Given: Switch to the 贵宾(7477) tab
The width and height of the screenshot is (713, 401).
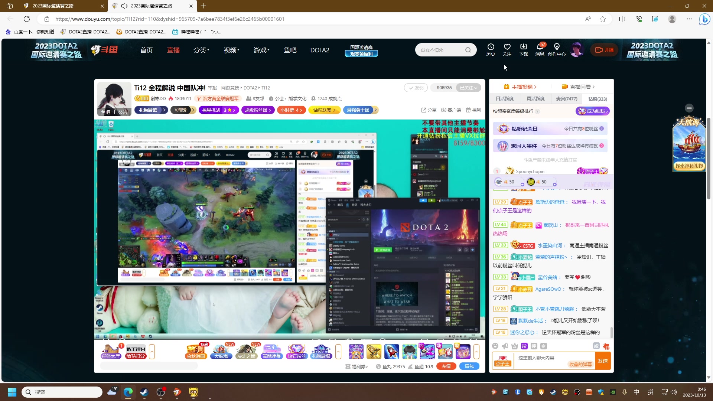Looking at the screenshot, I should [566, 99].
